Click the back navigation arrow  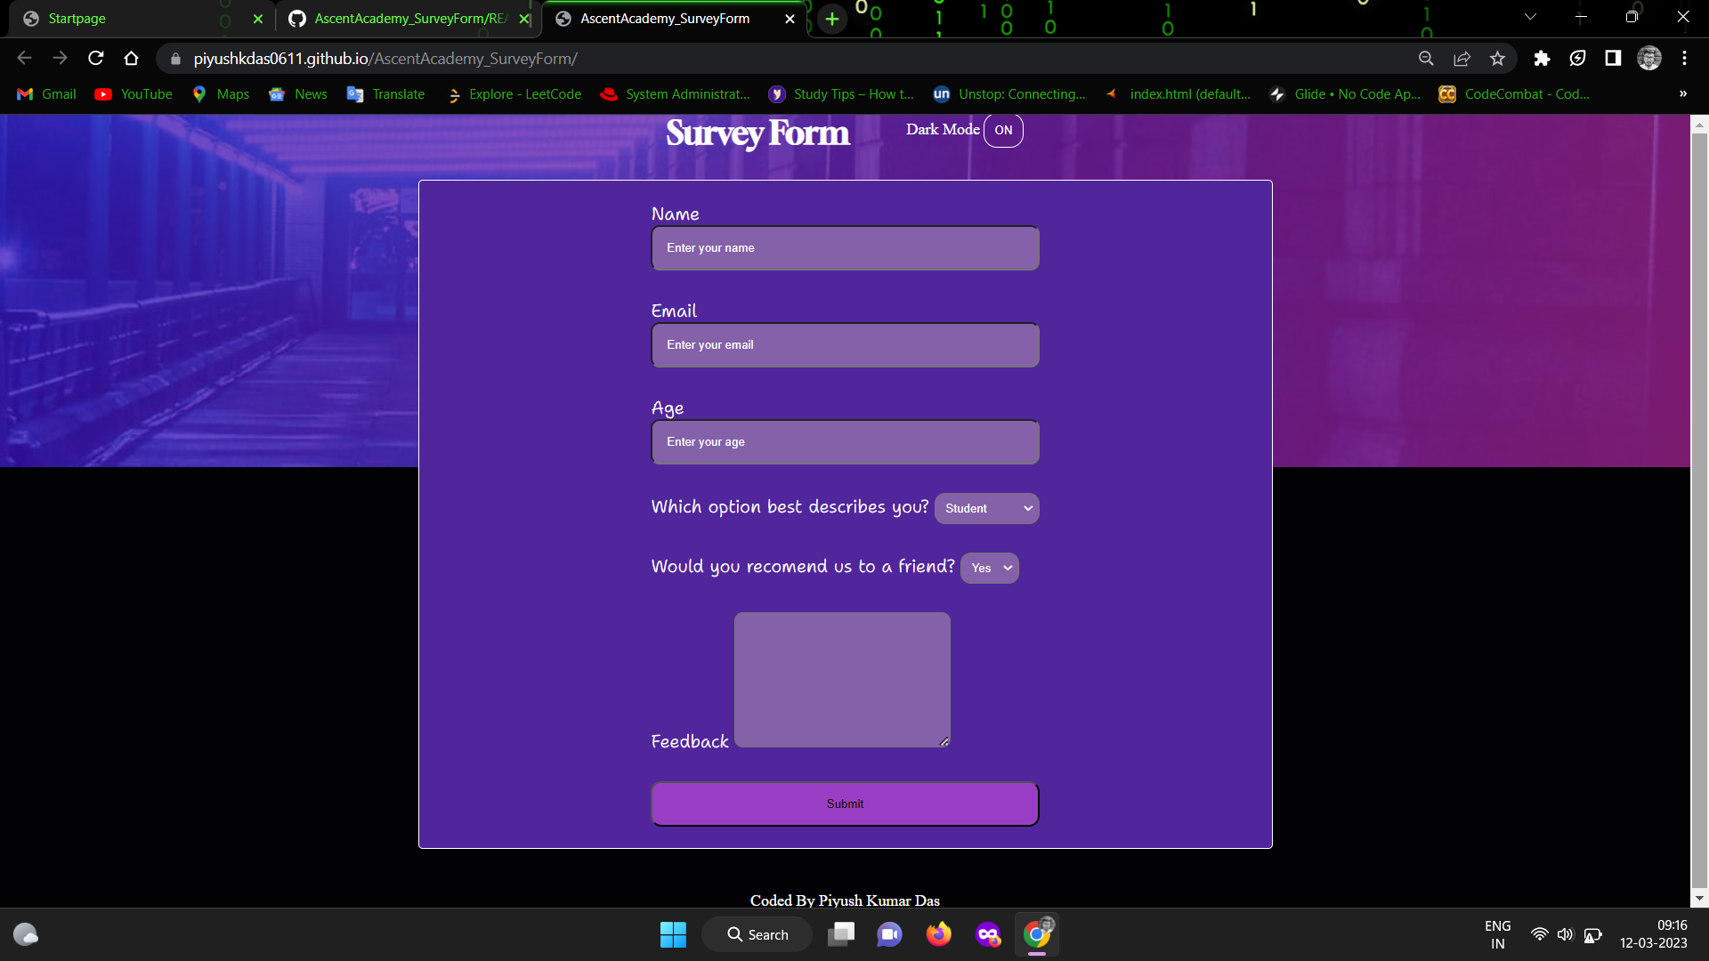(24, 58)
